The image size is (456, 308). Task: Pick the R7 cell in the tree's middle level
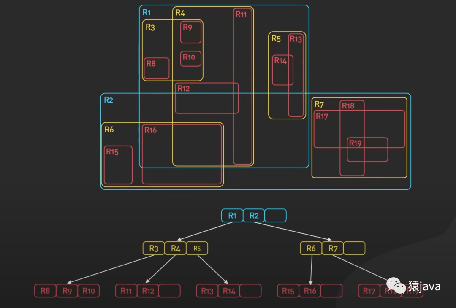click(333, 249)
